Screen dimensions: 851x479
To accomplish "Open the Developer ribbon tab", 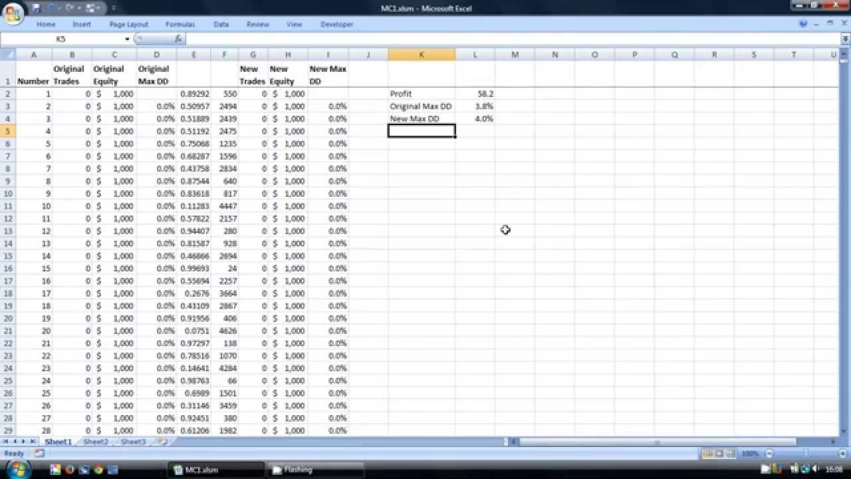I will (x=337, y=24).
